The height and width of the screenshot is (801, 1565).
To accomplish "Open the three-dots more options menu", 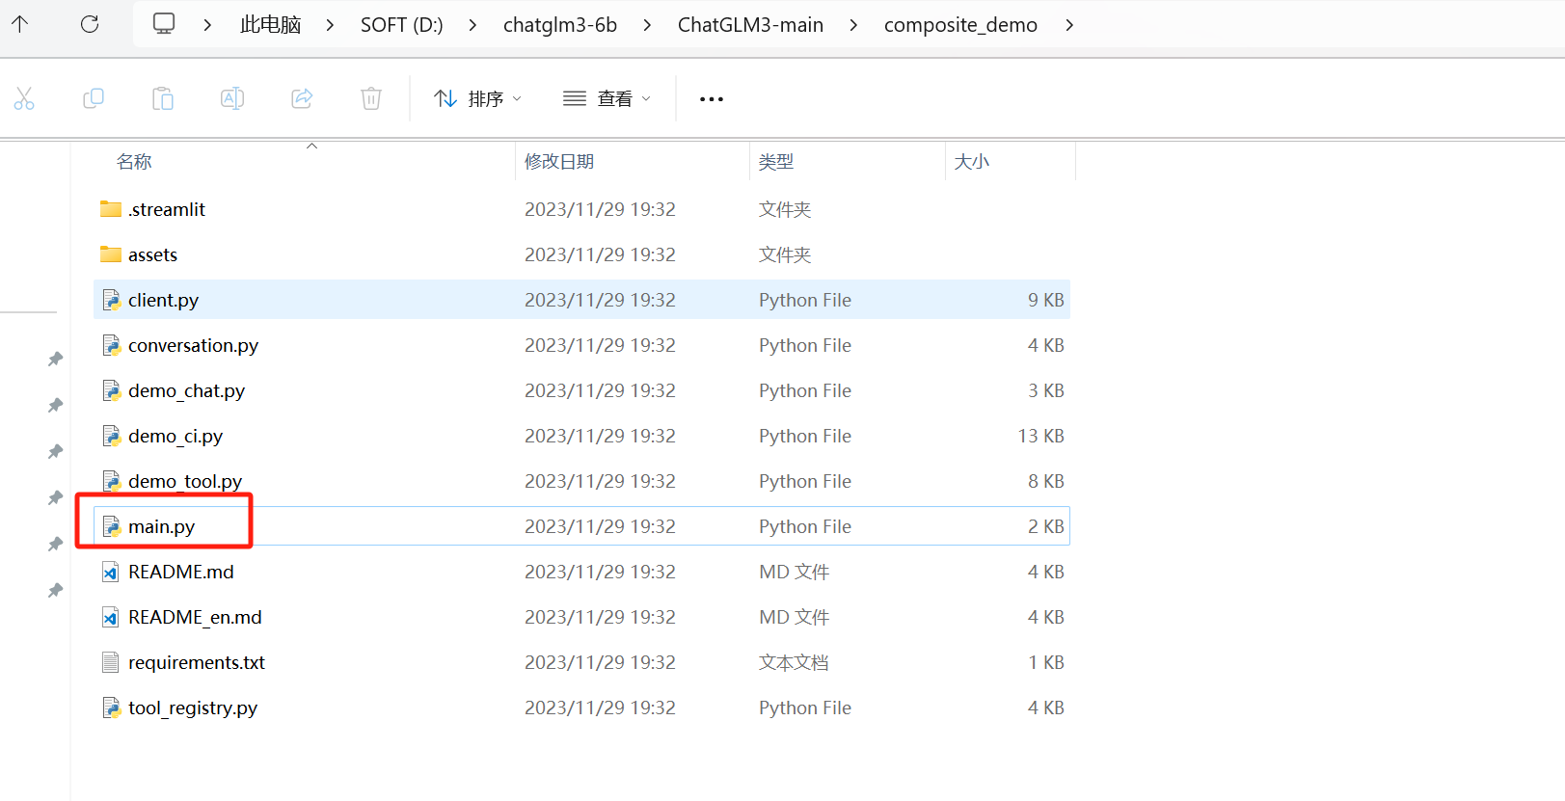I will click(712, 99).
